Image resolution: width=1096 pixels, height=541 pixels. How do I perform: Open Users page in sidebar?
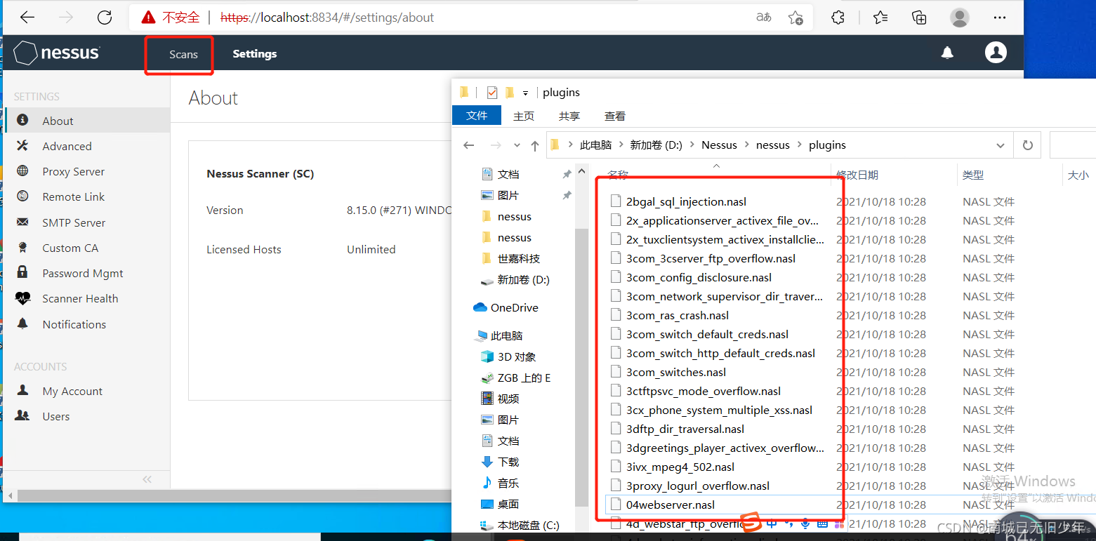pos(56,416)
